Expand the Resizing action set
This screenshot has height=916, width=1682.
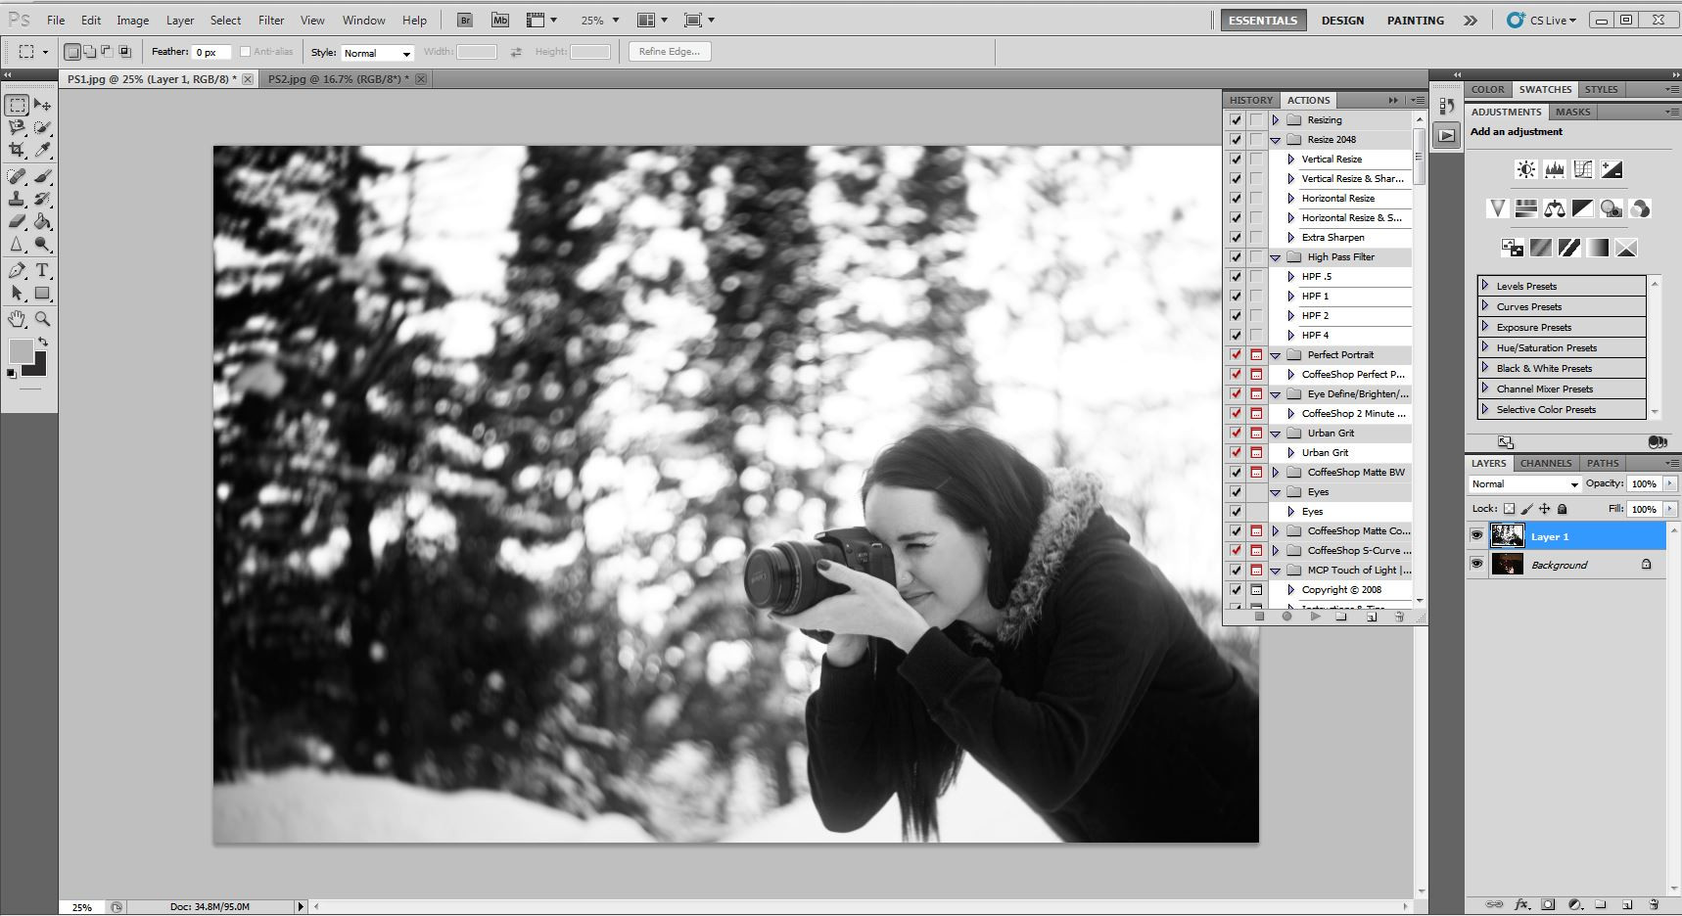(1276, 119)
